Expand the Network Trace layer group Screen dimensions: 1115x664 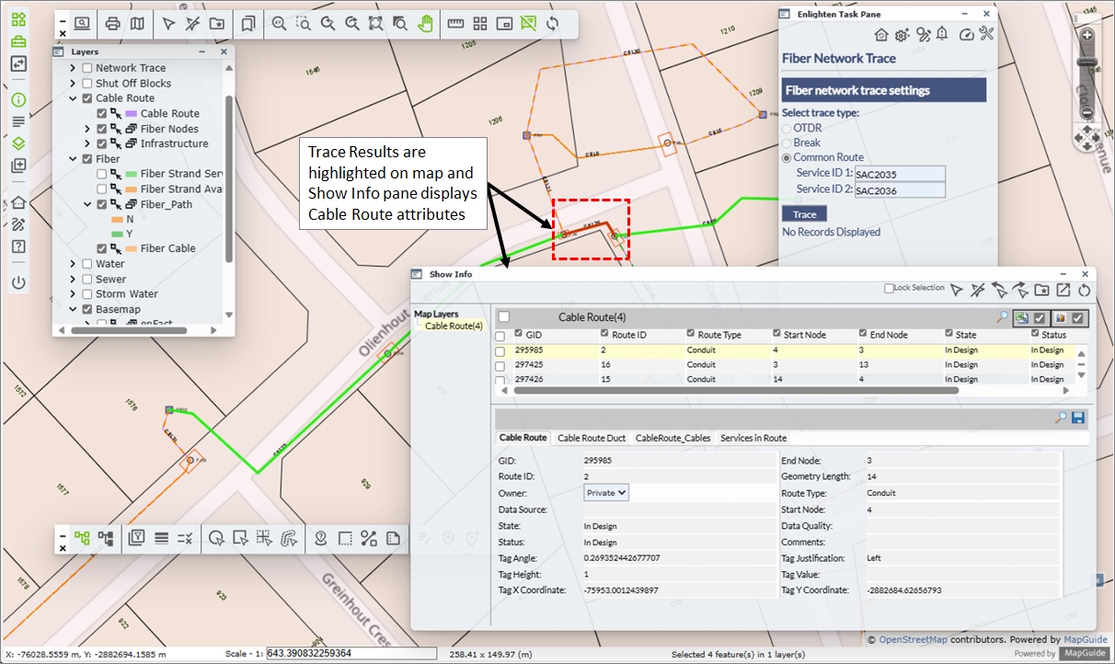tap(73, 68)
